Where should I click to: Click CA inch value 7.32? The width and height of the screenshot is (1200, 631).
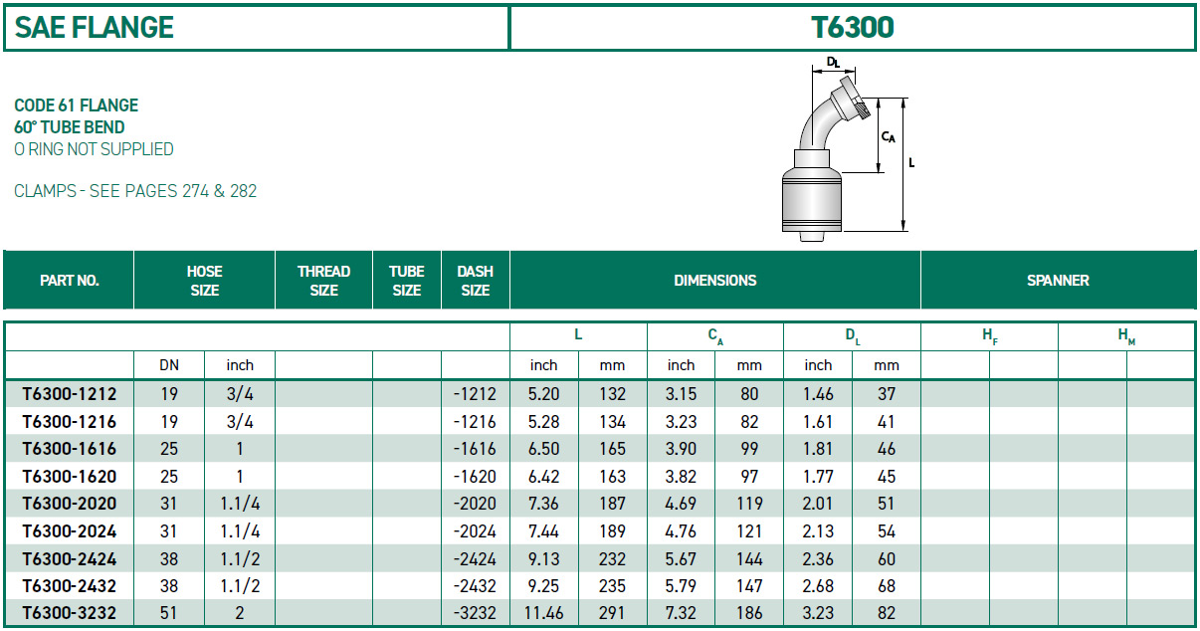(x=681, y=613)
